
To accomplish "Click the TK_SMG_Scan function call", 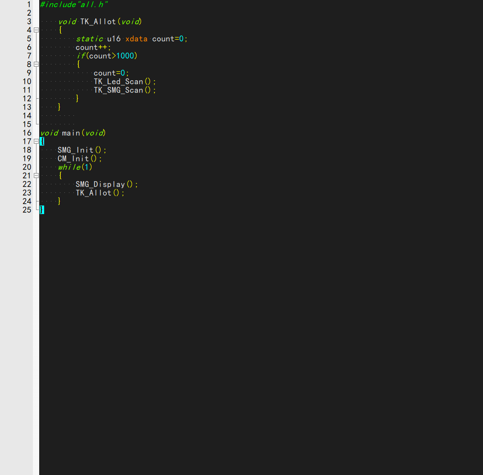I will coord(118,90).
